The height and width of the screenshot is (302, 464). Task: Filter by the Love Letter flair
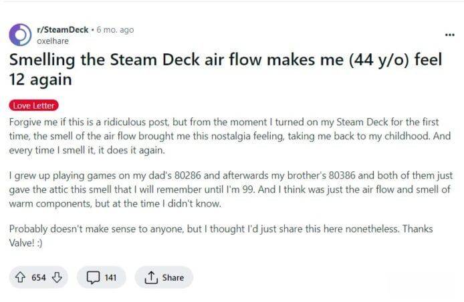click(x=34, y=105)
